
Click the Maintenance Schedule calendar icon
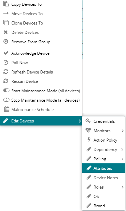click(7, 109)
